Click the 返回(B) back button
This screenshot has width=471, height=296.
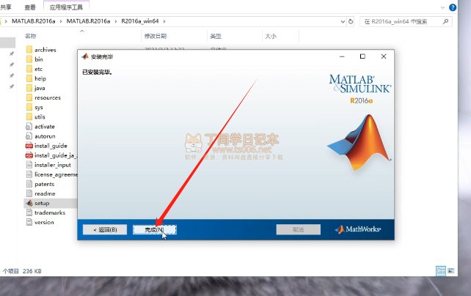click(105, 230)
